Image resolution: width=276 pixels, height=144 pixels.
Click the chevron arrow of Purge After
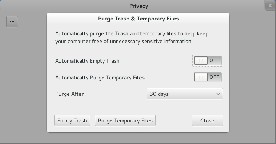tap(218, 94)
